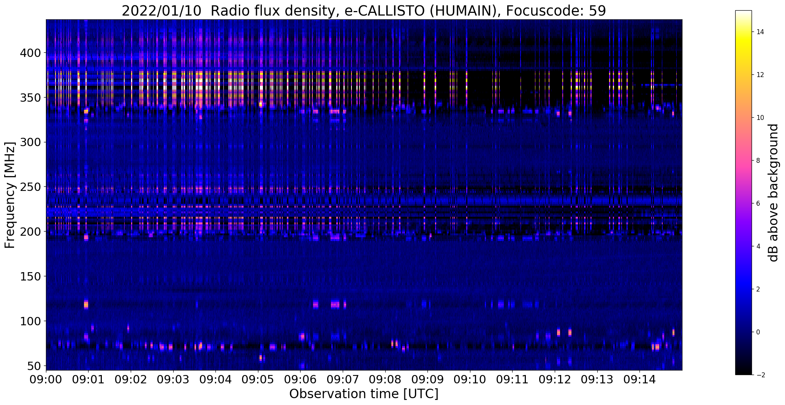Click the bright burst near 120 MHz at 09:01
Screen dimensions: 785x405
[86, 304]
